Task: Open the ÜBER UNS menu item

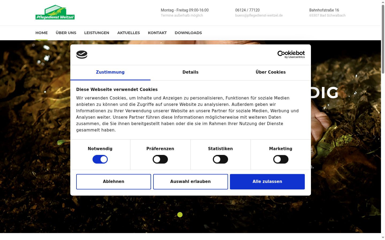Action: point(66,33)
